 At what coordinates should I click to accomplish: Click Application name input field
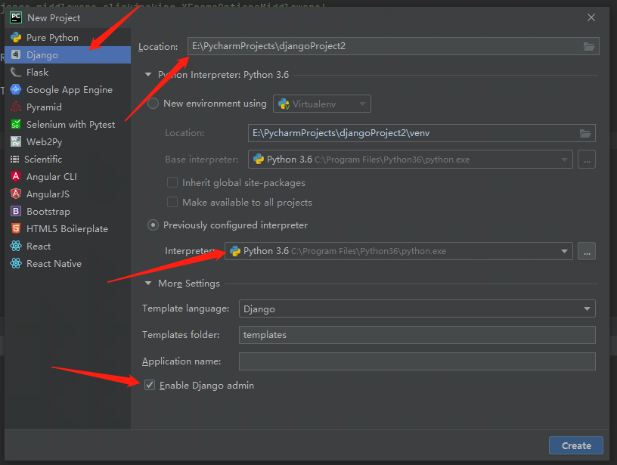click(x=417, y=361)
